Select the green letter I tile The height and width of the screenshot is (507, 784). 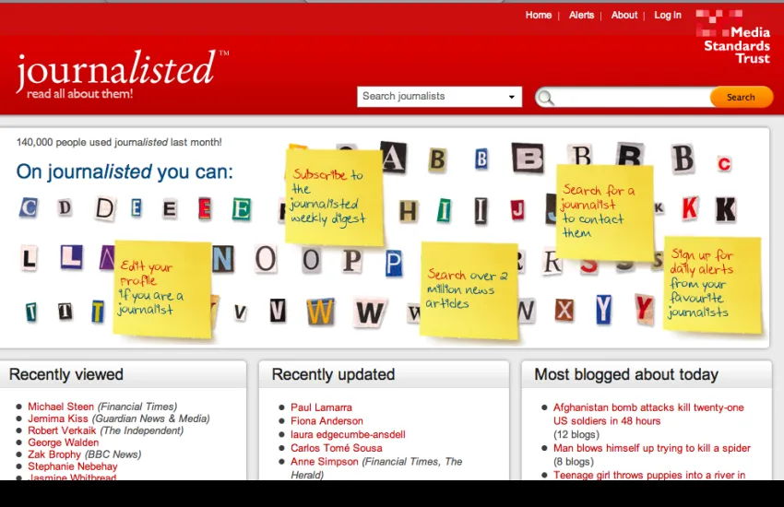tap(444, 210)
